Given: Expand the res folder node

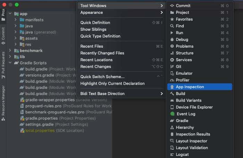Looking at the screenshot, I should pyautogui.click(x=16, y=44).
